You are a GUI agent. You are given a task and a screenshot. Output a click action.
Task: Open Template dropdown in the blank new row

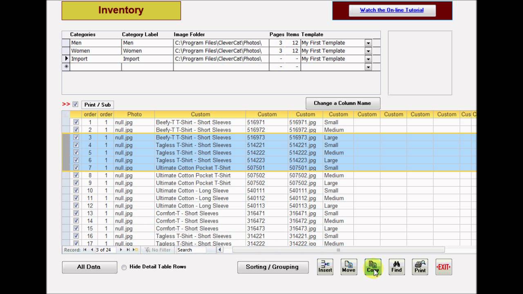(368, 67)
